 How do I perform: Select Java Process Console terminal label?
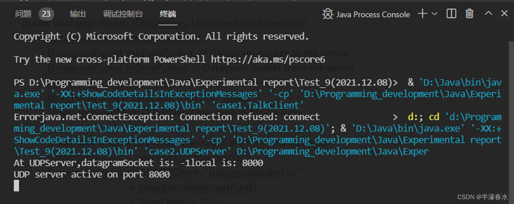pos(373,15)
